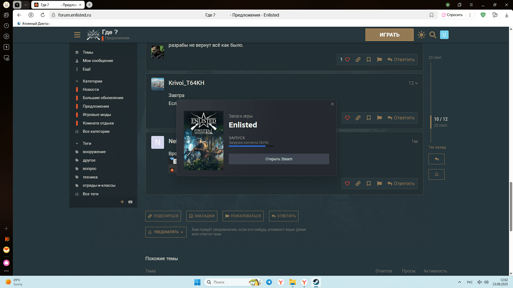Open the forum search magnifier icon
513x288 pixels.
pos(432,35)
